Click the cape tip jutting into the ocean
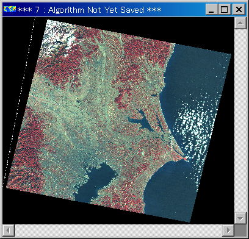 pos(185,158)
